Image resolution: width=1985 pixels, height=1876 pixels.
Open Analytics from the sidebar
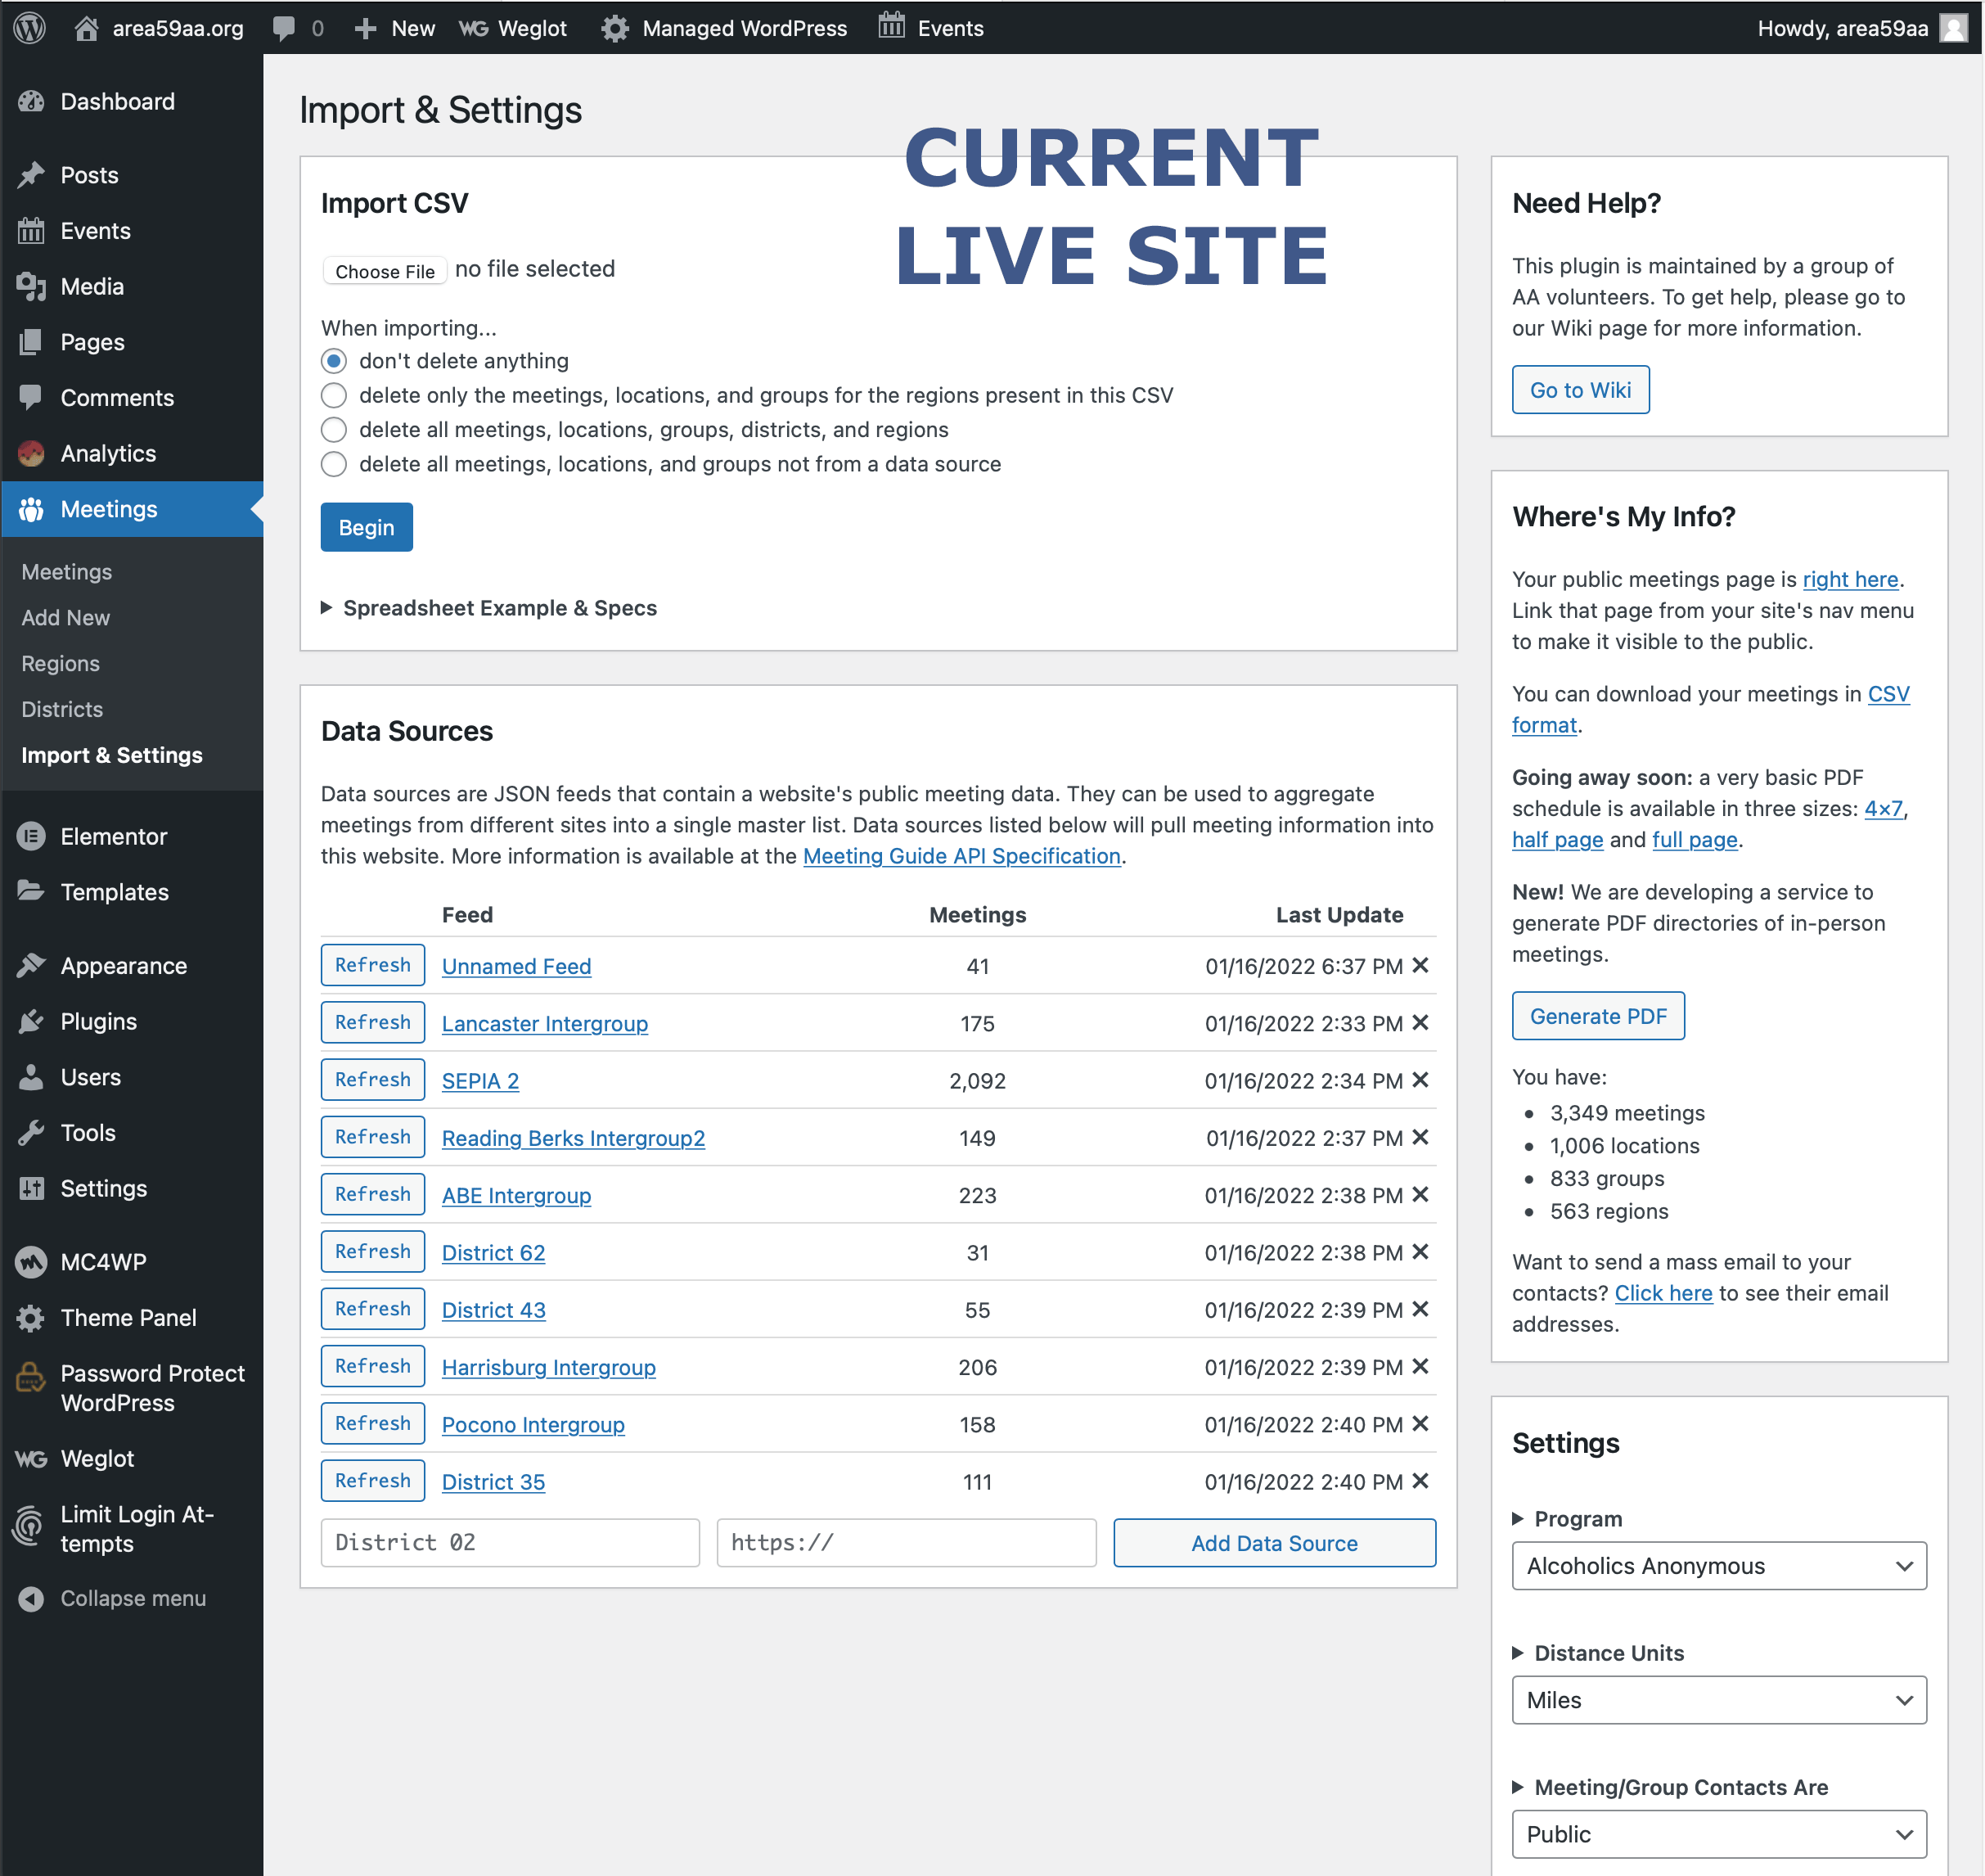coord(107,453)
